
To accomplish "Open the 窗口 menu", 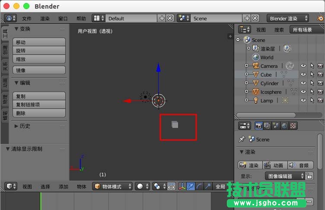I will (x=63, y=19).
